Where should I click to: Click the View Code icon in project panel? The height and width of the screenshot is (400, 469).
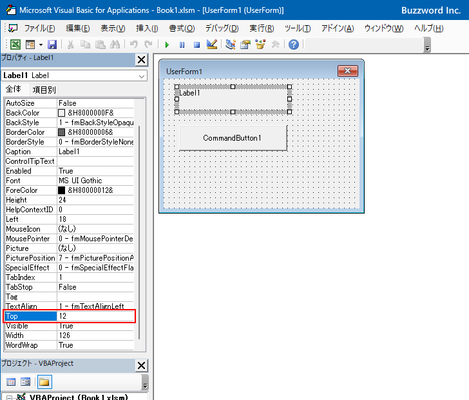11,382
